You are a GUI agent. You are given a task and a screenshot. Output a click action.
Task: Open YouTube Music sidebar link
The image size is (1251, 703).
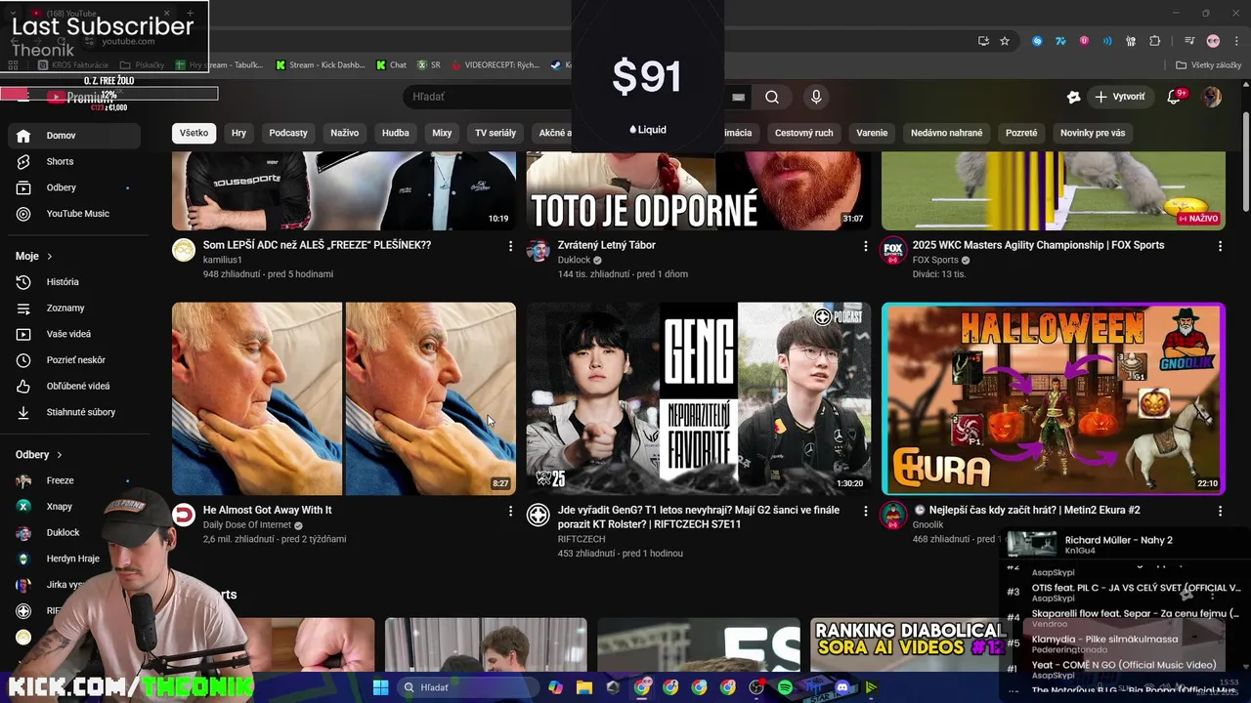click(74, 214)
